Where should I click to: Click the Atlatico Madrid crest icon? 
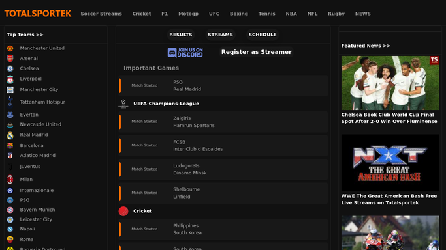(x=10, y=156)
